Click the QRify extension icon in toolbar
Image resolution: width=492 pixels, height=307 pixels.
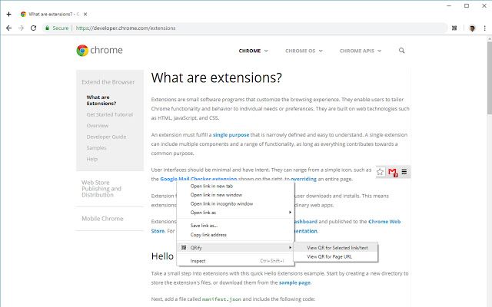pos(454,28)
